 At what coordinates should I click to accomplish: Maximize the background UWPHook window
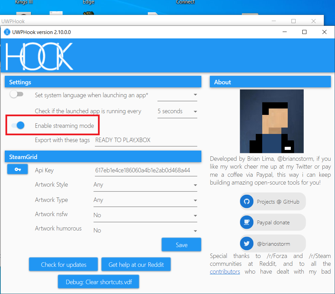[x=294, y=21]
